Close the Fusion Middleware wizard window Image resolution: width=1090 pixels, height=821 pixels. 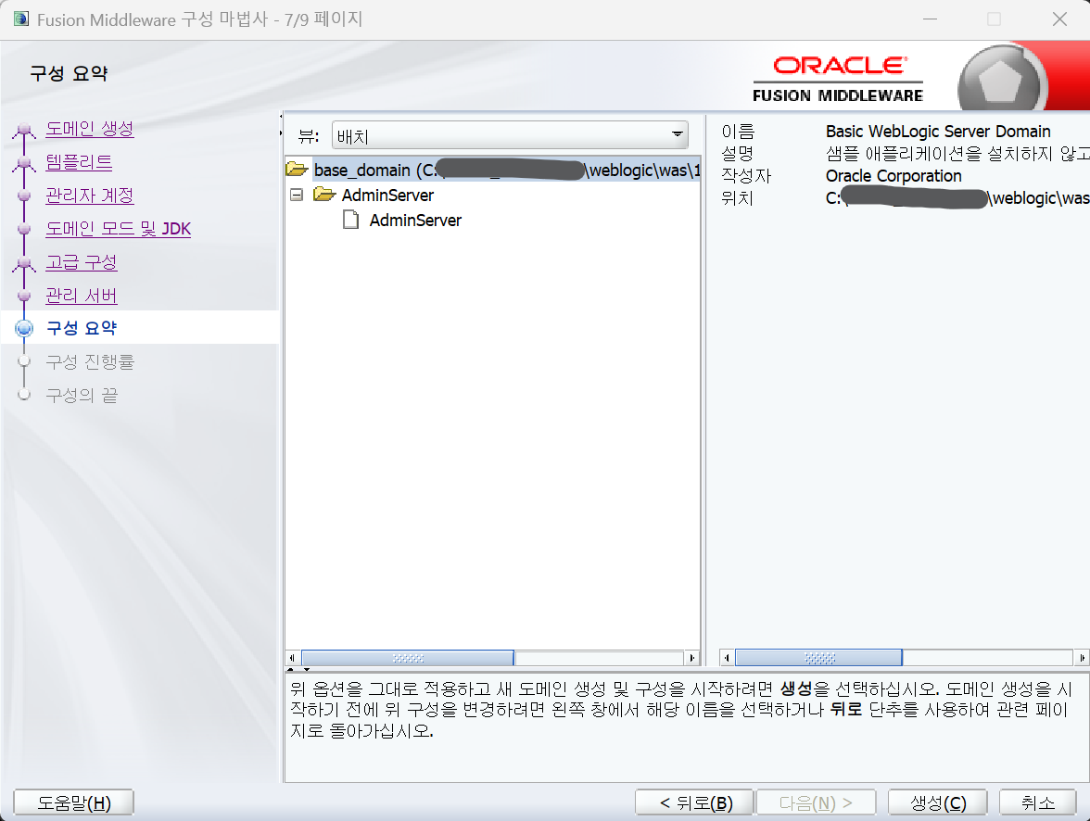click(1059, 19)
